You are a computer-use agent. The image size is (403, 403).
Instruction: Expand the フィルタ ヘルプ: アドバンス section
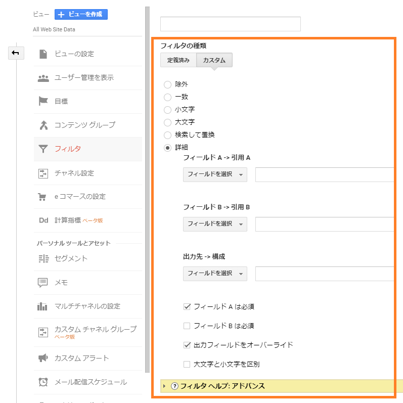[x=222, y=386]
